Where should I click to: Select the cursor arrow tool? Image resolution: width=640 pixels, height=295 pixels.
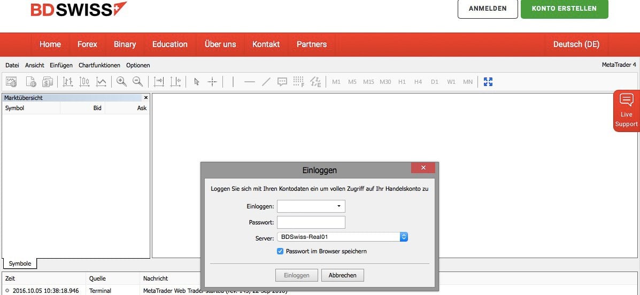[196, 82]
